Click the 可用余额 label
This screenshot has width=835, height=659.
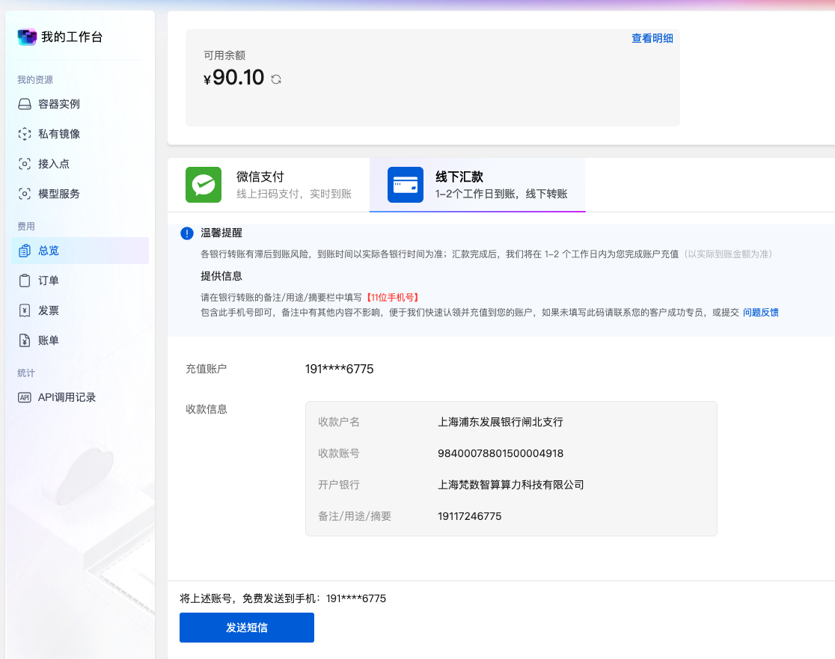pos(224,55)
